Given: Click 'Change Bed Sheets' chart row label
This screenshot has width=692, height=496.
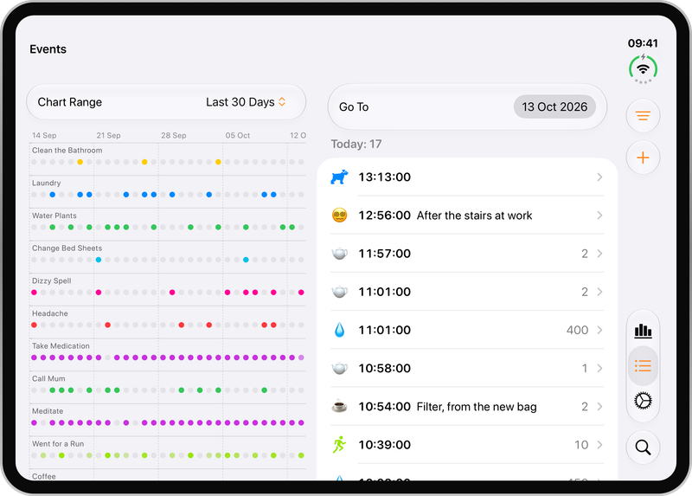Looking at the screenshot, I should pos(67,248).
